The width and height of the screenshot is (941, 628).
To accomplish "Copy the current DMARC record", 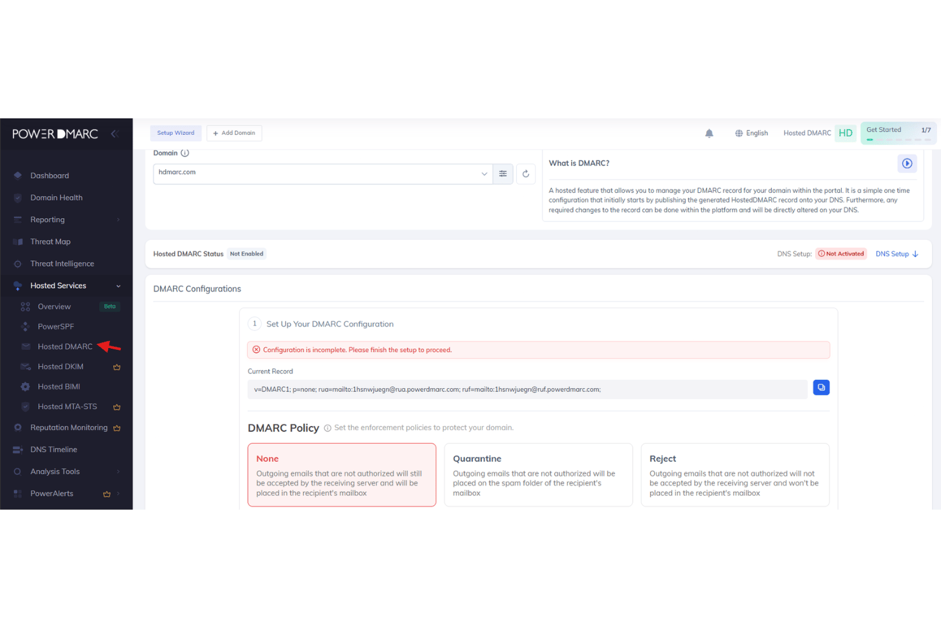I will coord(821,387).
